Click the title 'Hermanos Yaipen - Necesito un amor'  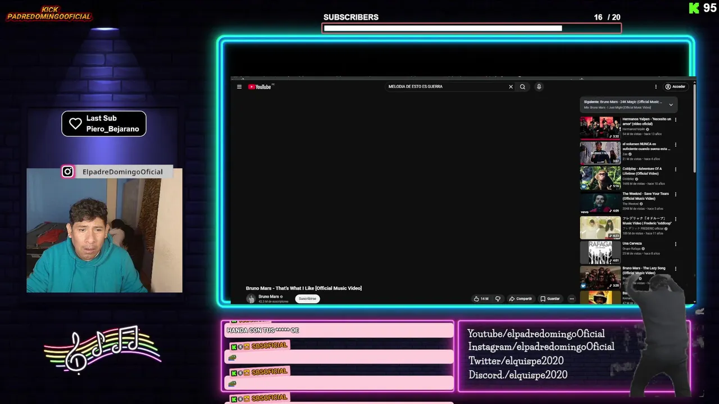pyautogui.click(x=647, y=121)
